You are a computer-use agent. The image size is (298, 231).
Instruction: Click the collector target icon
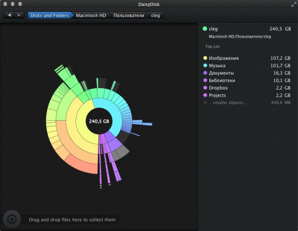click(x=12, y=219)
